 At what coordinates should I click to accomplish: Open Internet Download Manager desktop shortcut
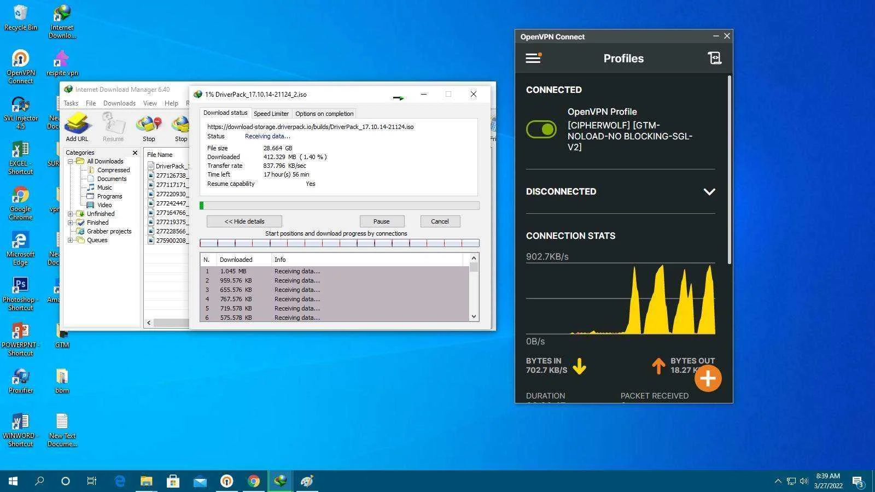62,22
